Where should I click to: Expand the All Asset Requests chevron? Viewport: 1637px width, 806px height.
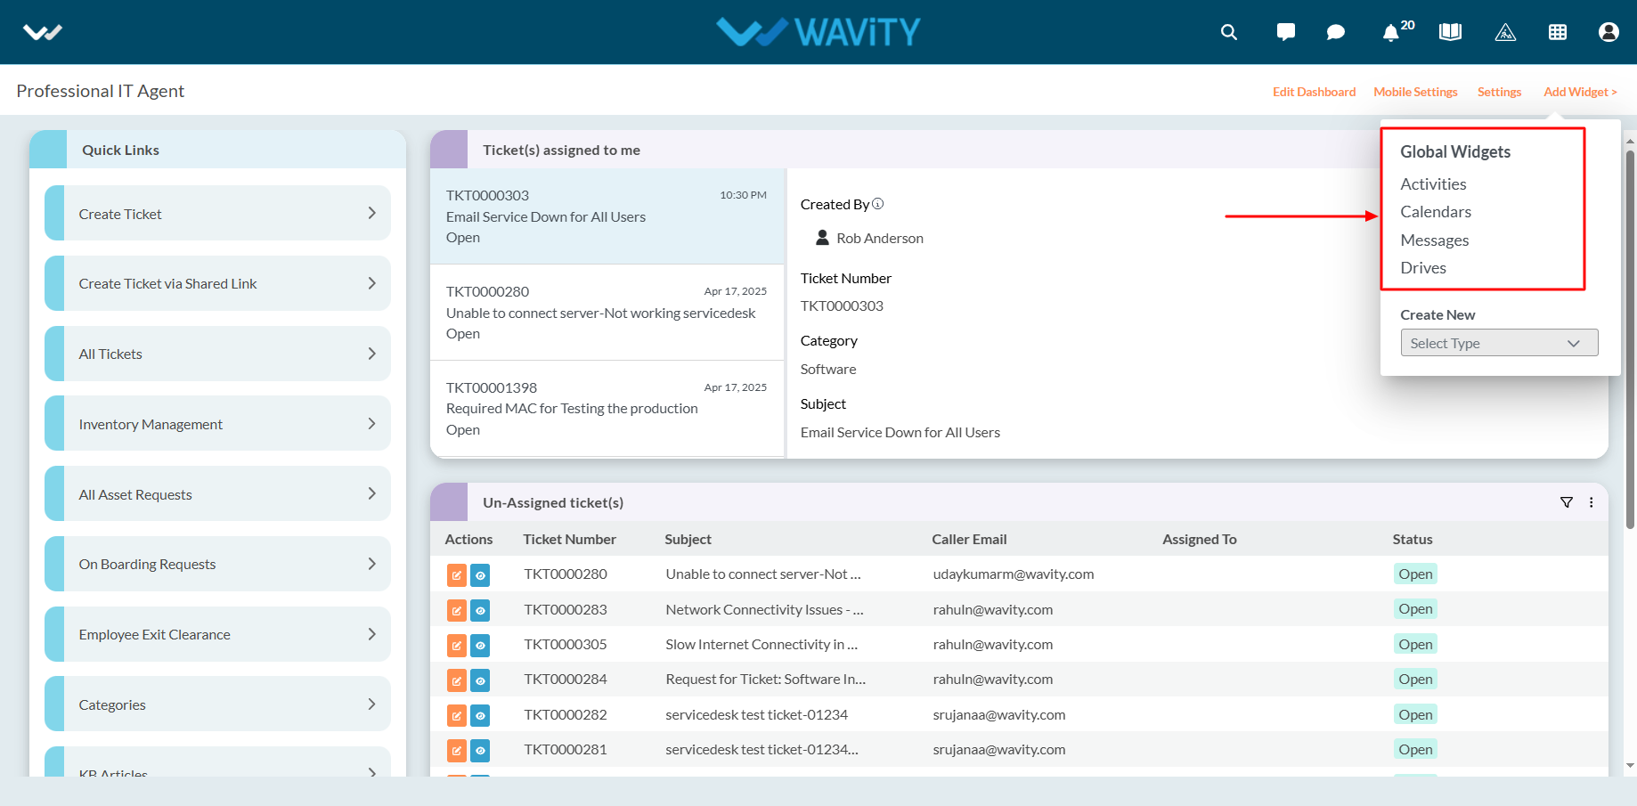(x=371, y=493)
